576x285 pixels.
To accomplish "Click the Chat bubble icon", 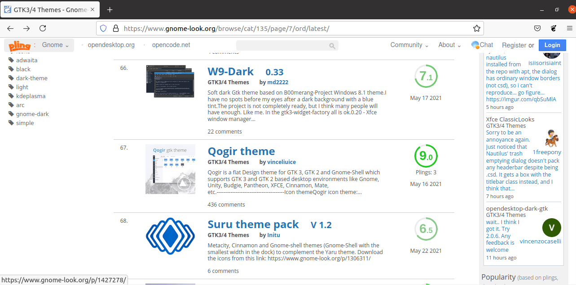I will click(x=475, y=45).
